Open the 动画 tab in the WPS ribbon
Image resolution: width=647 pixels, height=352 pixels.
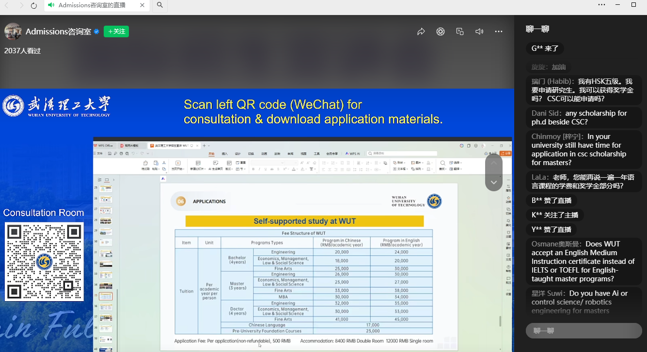[264, 153]
